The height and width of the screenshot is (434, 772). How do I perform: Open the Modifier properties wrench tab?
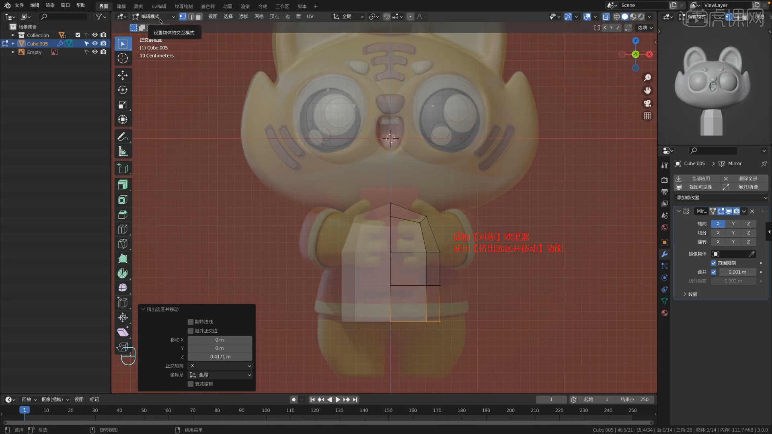tap(665, 254)
